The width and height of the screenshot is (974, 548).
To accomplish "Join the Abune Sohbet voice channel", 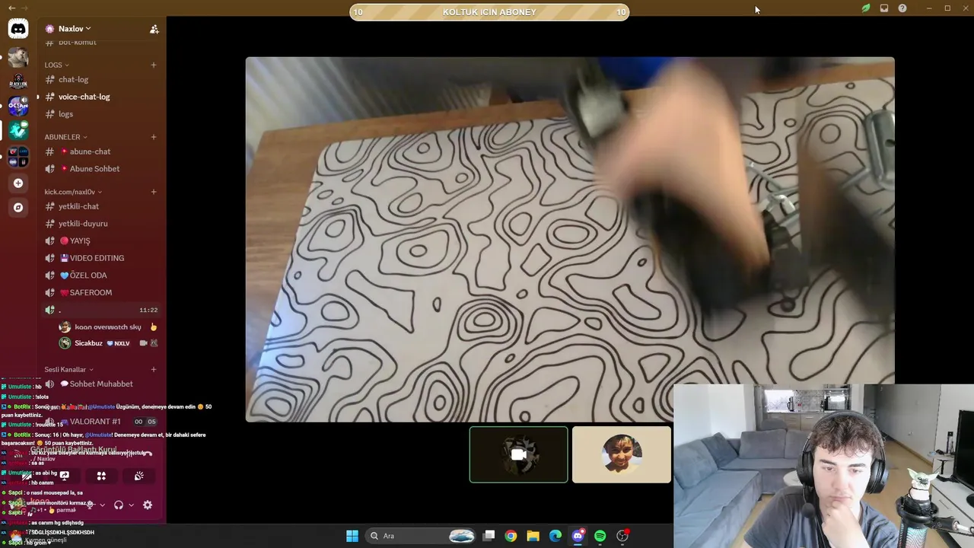I will click(100, 169).
